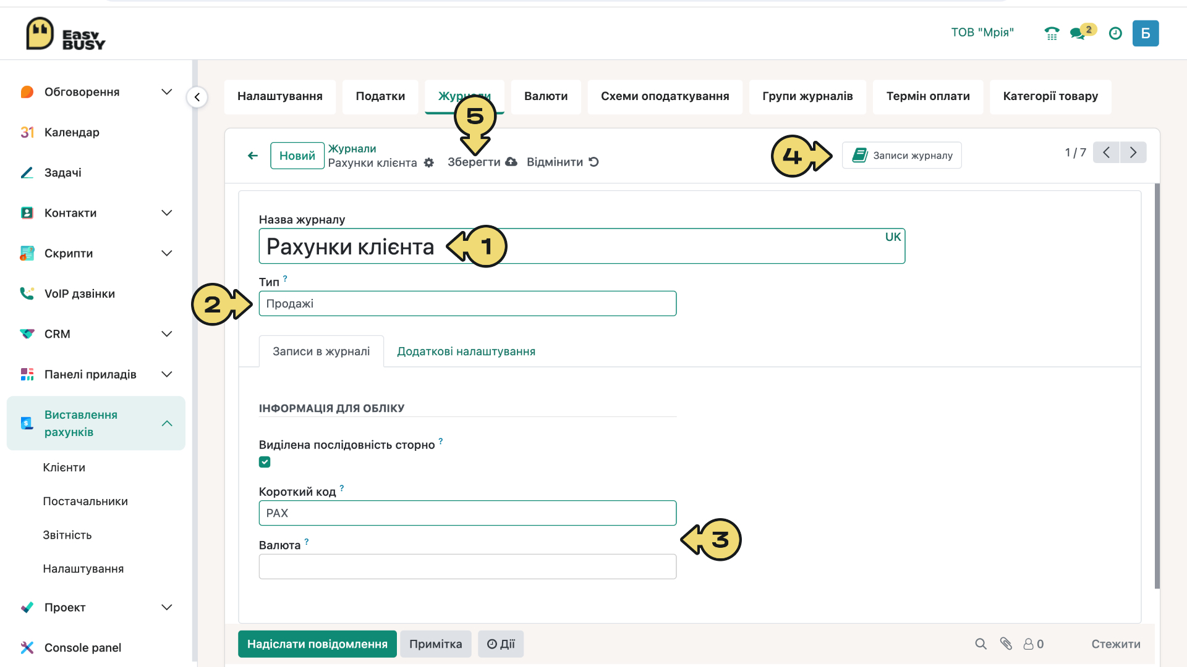Expand the Обговорення menu chevron
1187x667 pixels.
(x=166, y=92)
